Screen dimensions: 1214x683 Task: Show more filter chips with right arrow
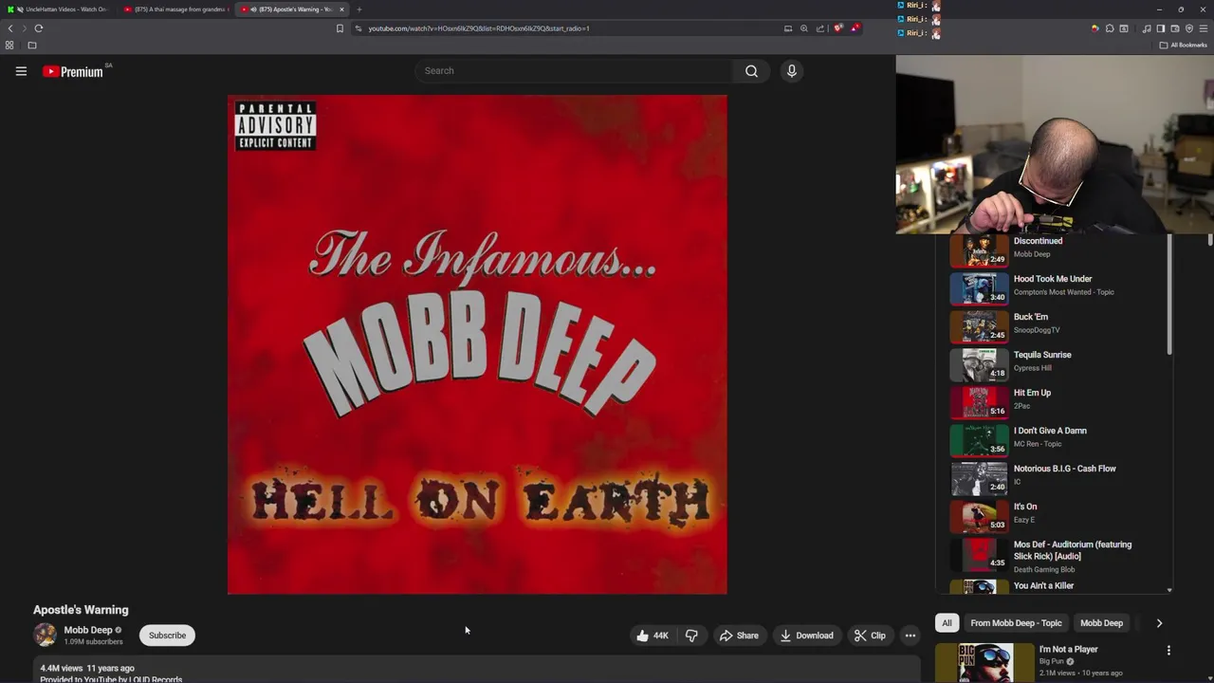click(x=1159, y=623)
